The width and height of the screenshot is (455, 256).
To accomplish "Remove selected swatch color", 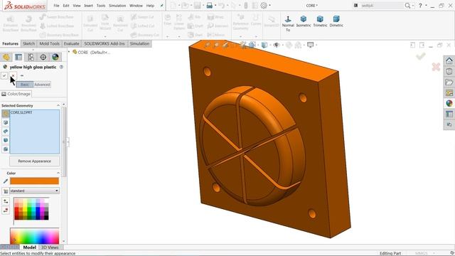I will [x=5, y=210].
